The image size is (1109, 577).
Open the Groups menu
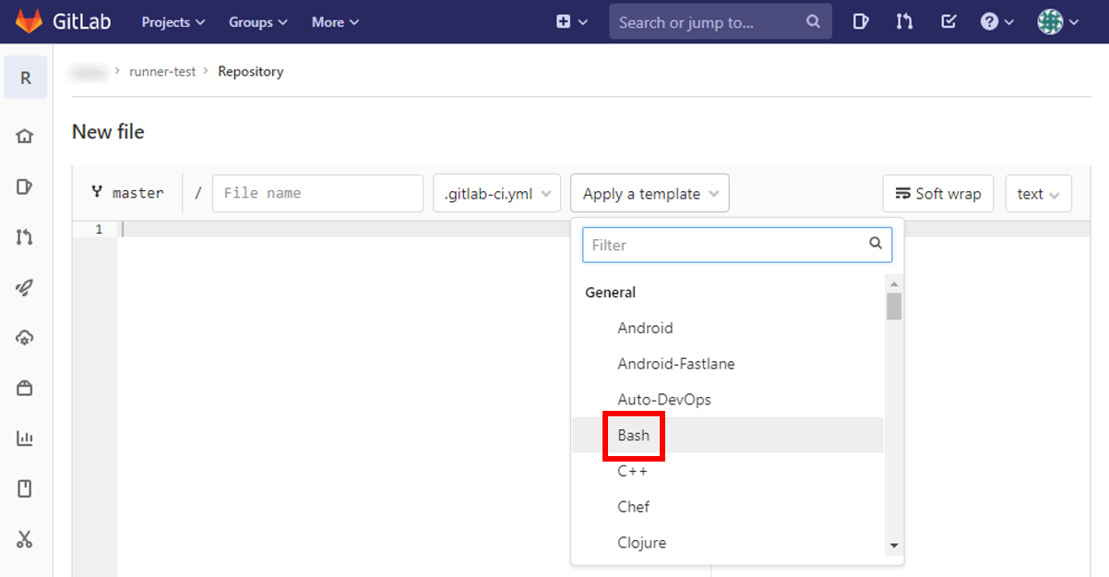pyautogui.click(x=257, y=21)
